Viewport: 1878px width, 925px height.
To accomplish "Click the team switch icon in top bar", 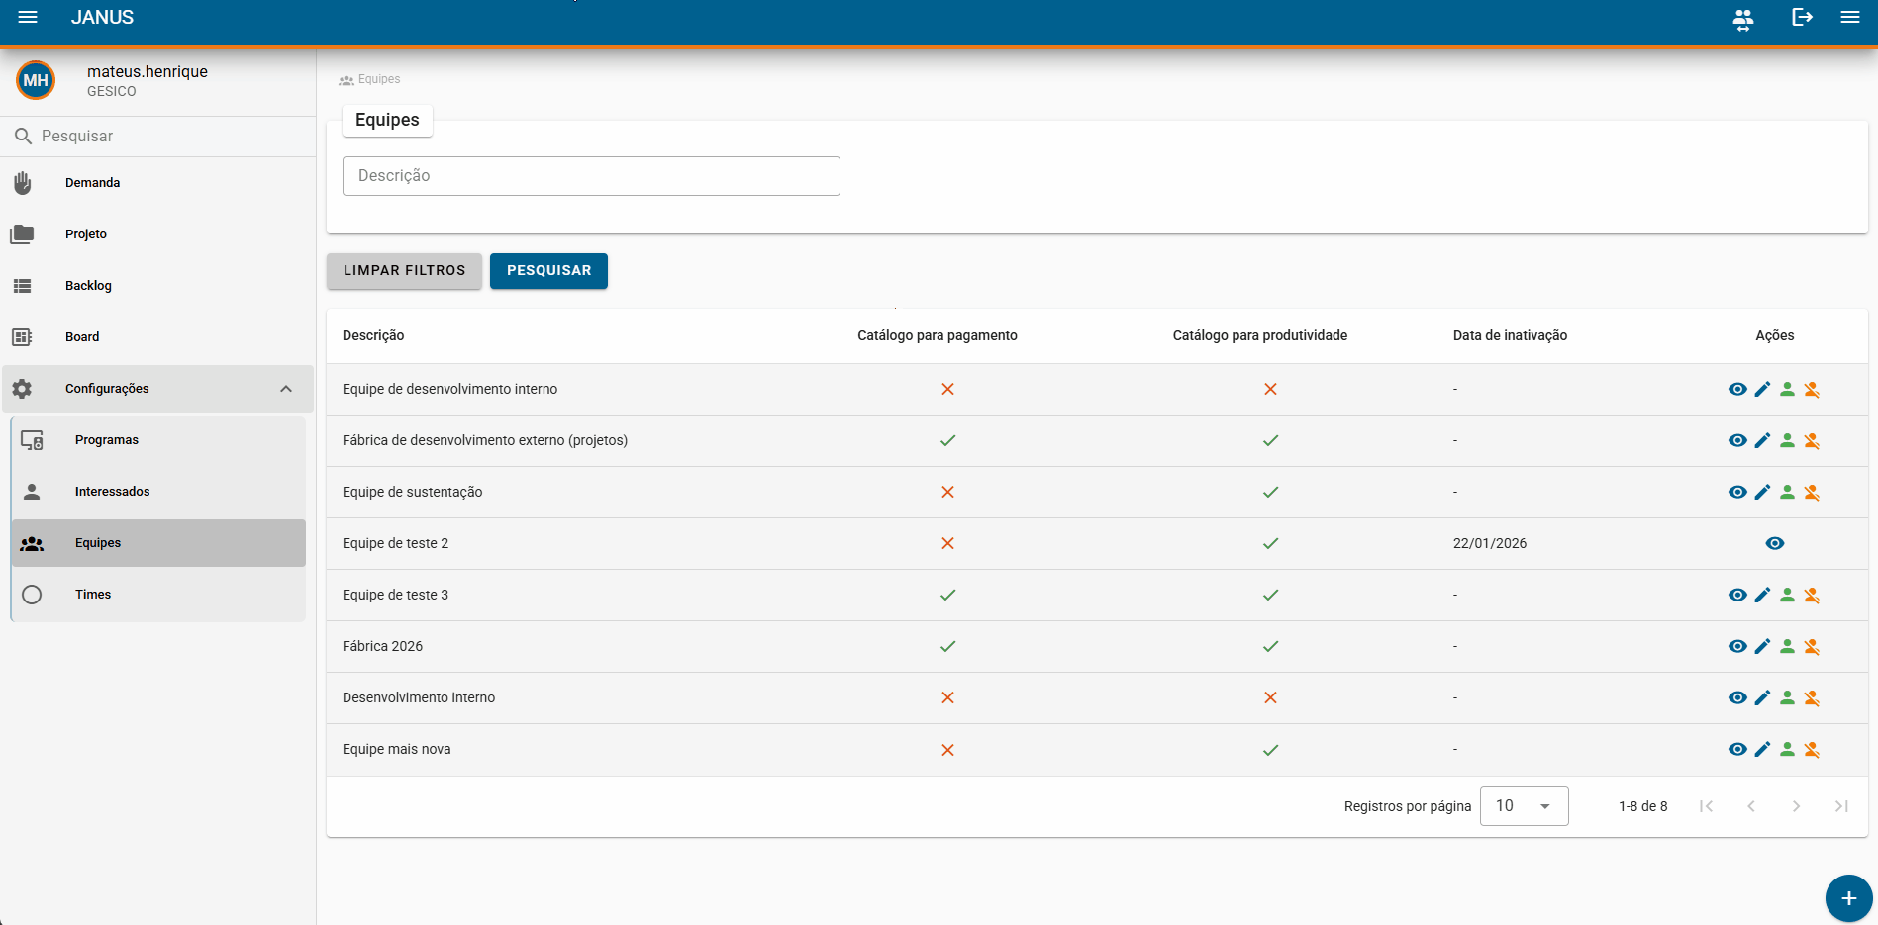I will (x=1743, y=18).
